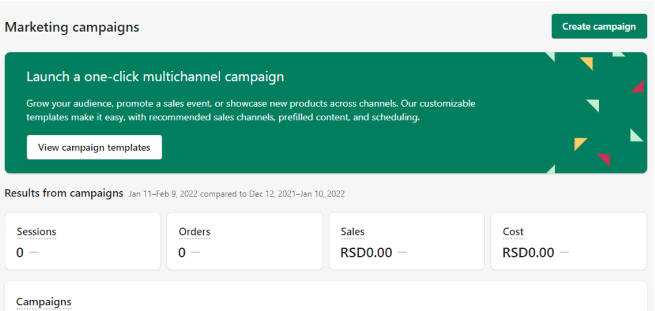The width and height of the screenshot is (655, 311).
Task: Select the Orders metric label
Action: (194, 231)
